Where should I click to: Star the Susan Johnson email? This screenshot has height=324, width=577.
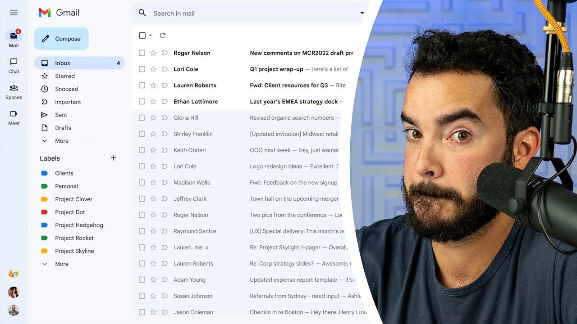tap(153, 296)
